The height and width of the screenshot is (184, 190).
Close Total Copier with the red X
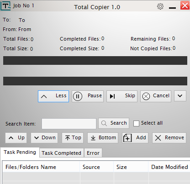pos(185,5)
